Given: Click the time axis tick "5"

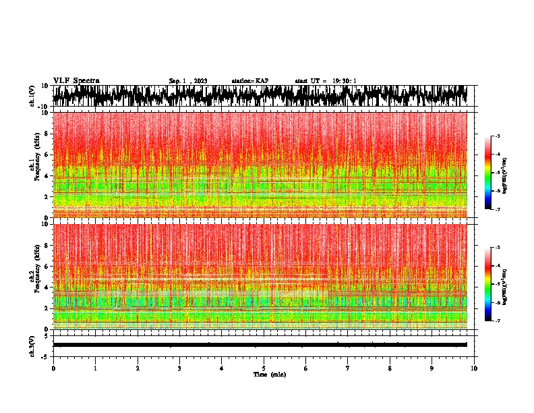Looking at the screenshot, I should click(x=264, y=368).
